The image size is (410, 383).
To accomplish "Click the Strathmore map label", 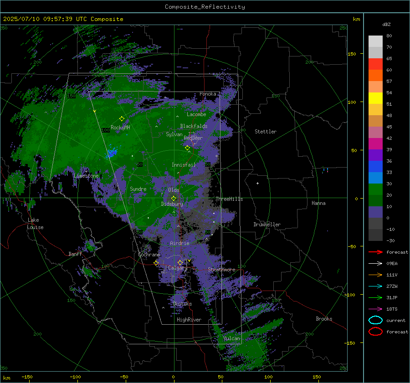I will tap(221, 269).
